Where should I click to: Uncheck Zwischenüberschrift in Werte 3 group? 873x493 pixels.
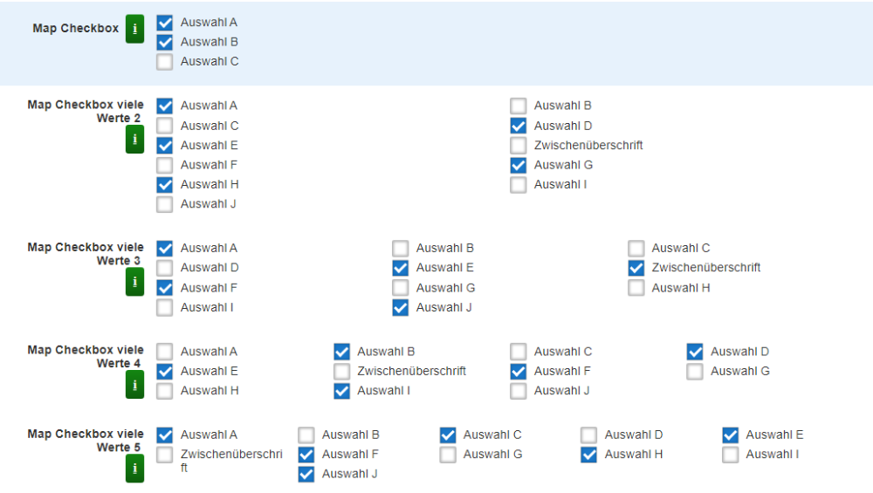coord(636,268)
